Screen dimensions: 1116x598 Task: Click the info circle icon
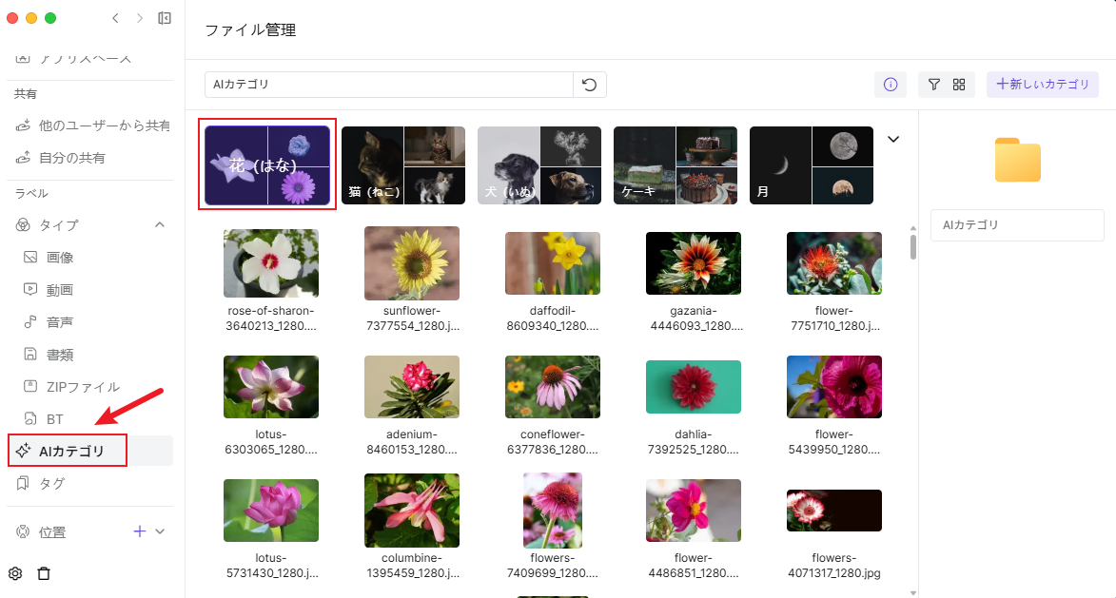click(891, 85)
